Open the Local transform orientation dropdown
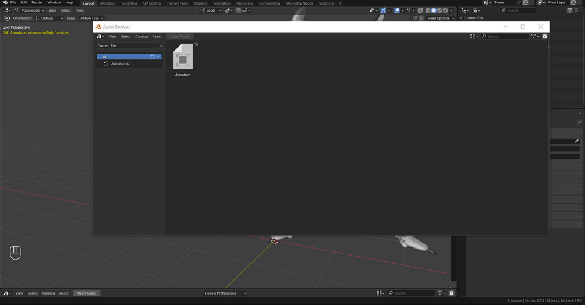The height and width of the screenshot is (305, 585). click(x=211, y=10)
